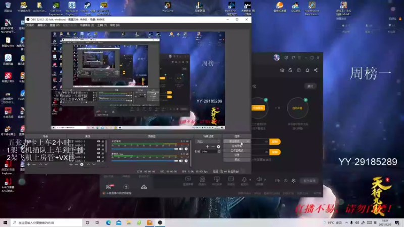Adjust the 麦克风/Aux volume slider
The image size is (404, 227).
point(144,161)
